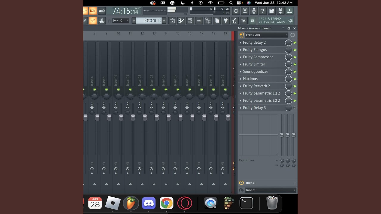Open Wi-Fi status in the menu bar
This screenshot has height=214, width=381.
(x=210, y=3)
